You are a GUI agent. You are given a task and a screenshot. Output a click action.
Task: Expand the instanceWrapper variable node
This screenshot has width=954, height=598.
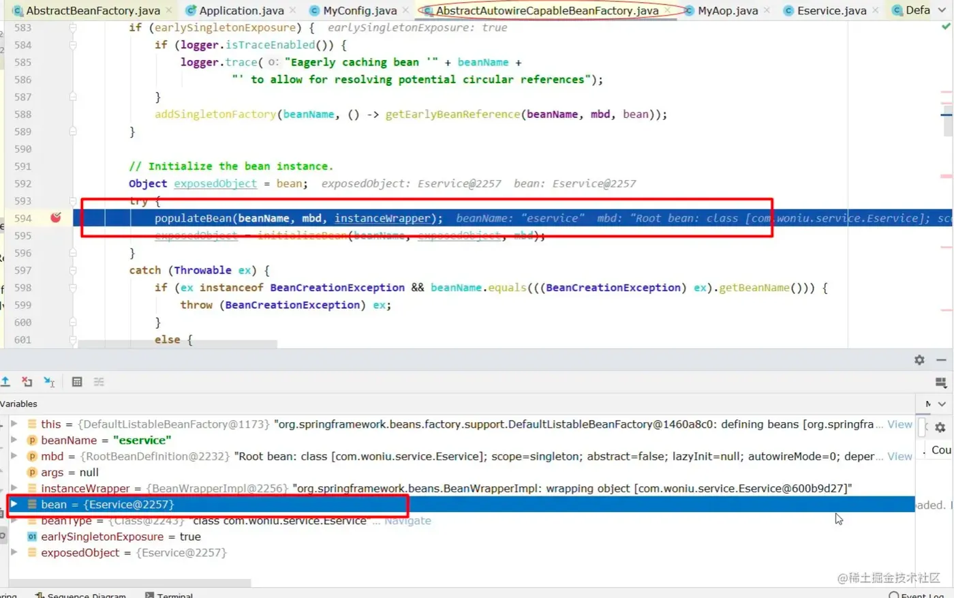[14, 488]
